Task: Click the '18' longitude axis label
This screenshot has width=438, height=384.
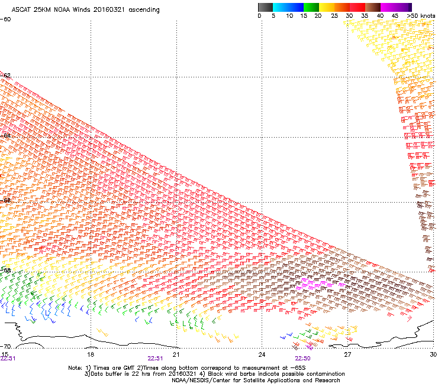Action: coord(91,354)
